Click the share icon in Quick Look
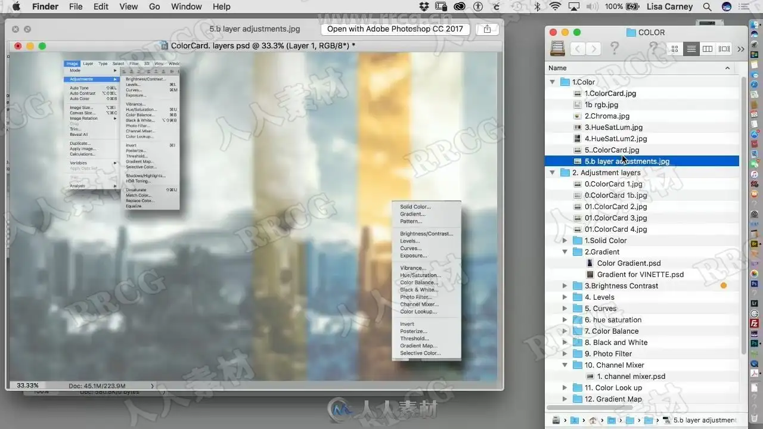Screen dimensions: 763x429 488,29
